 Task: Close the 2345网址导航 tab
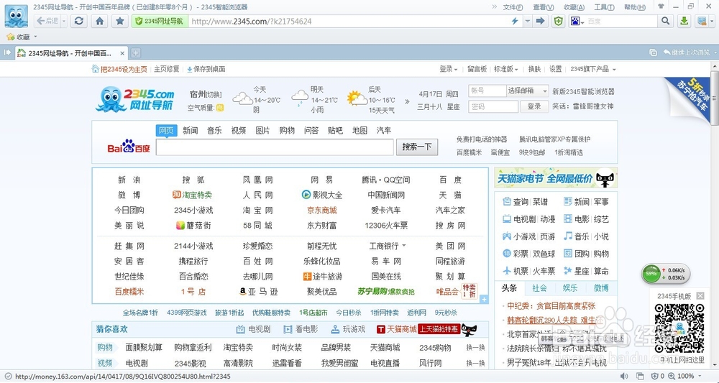(x=122, y=53)
